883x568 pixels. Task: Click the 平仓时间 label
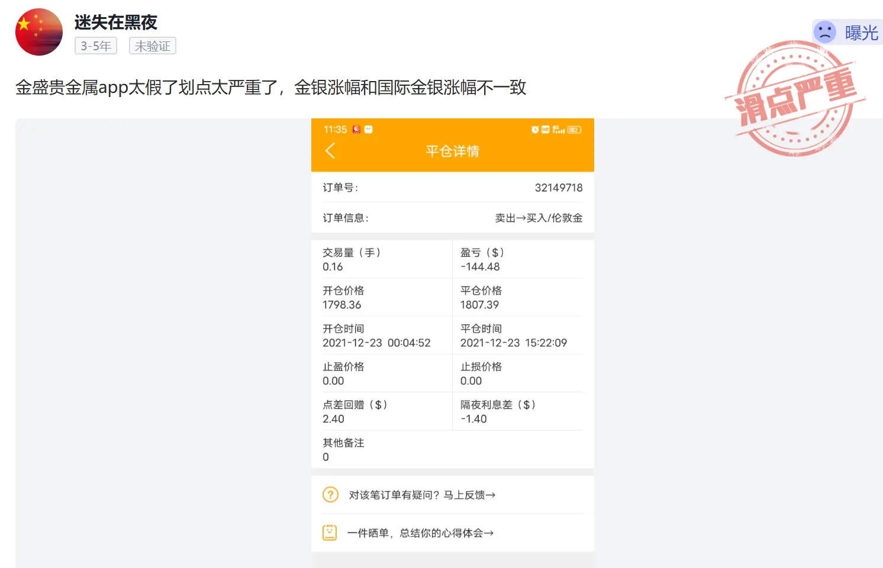tap(481, 328)
